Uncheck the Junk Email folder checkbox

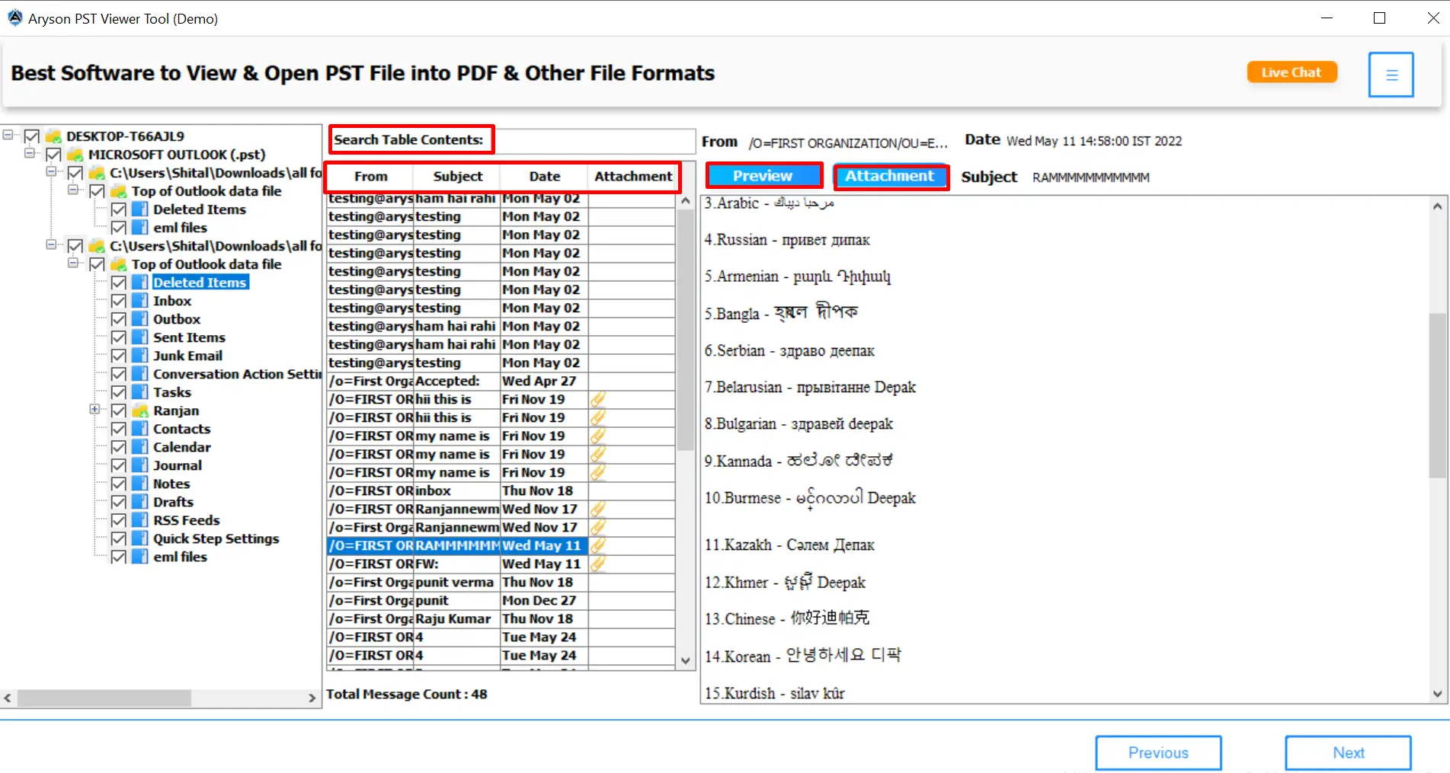click(x=119, y=355)
